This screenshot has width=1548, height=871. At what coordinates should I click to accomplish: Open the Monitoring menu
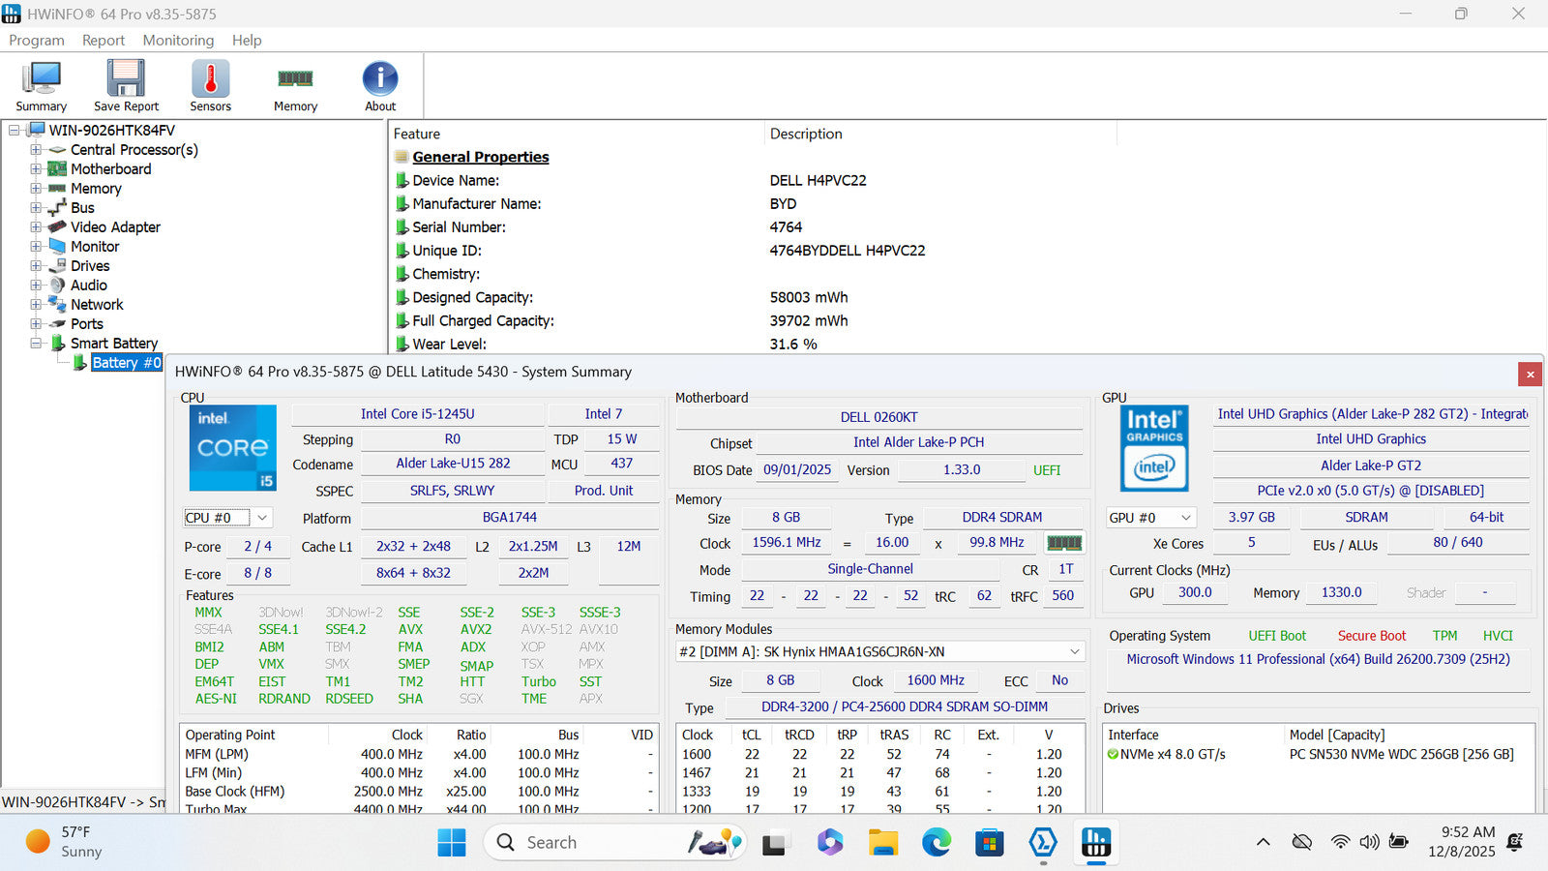tap(178, 40)
